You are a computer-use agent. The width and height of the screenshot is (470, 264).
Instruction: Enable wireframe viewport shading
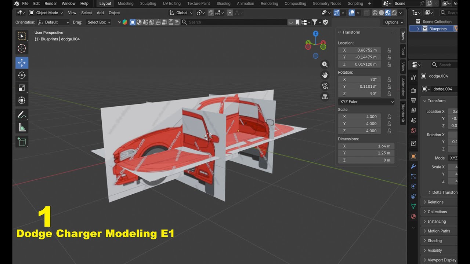(375, 13)
